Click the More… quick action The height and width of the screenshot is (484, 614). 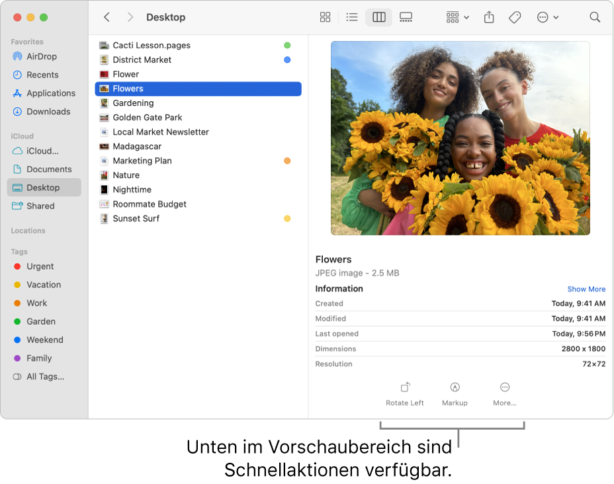point(505,394)
